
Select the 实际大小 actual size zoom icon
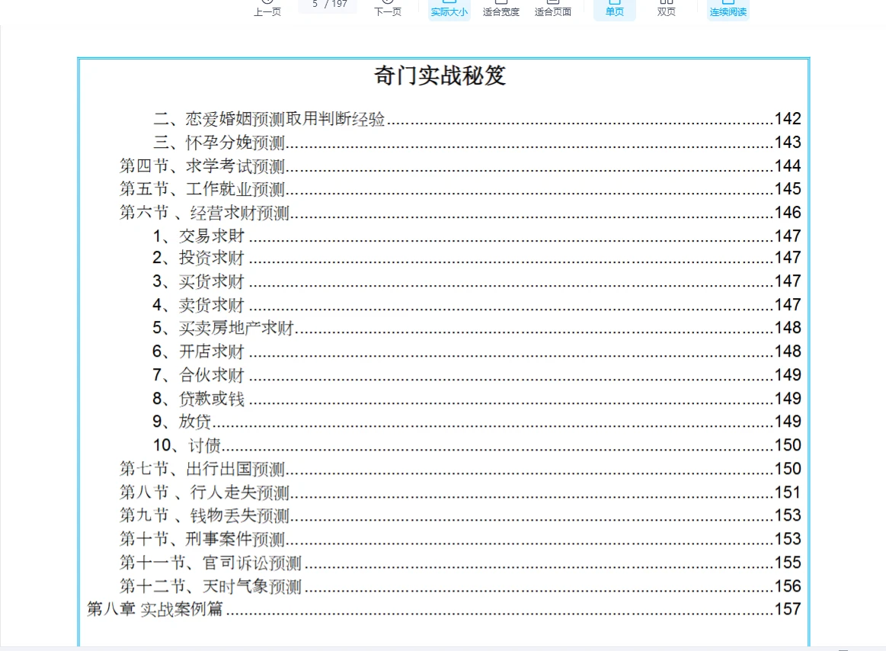pos(448,8)
